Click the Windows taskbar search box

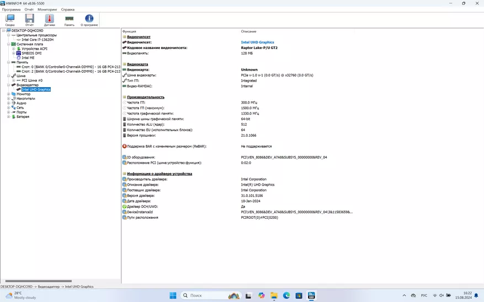203,296
